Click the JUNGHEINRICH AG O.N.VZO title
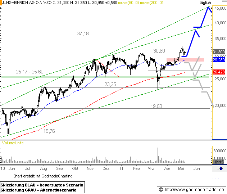 [27, 3]
